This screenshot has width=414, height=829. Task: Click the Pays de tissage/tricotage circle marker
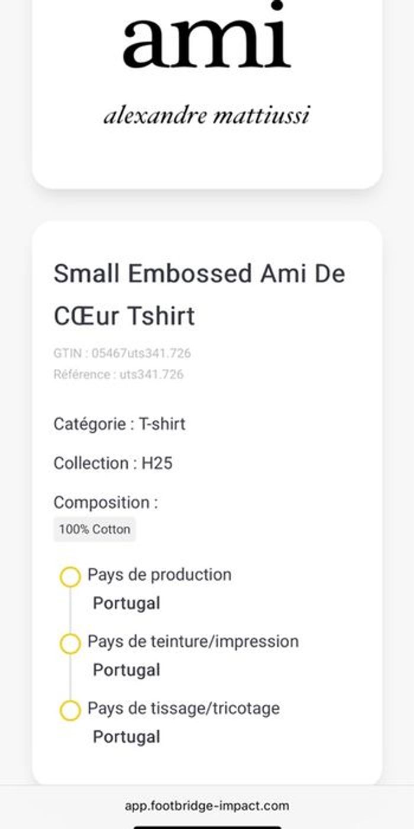(x=70, y=711)
